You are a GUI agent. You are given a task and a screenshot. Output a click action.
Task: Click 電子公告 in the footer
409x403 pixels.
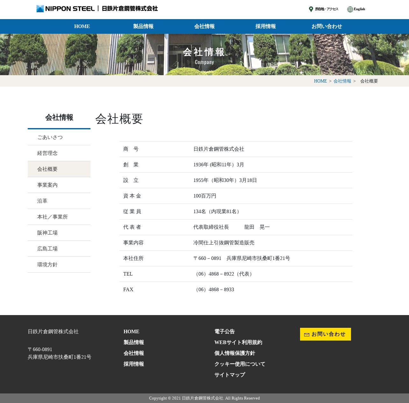(224, 332)
